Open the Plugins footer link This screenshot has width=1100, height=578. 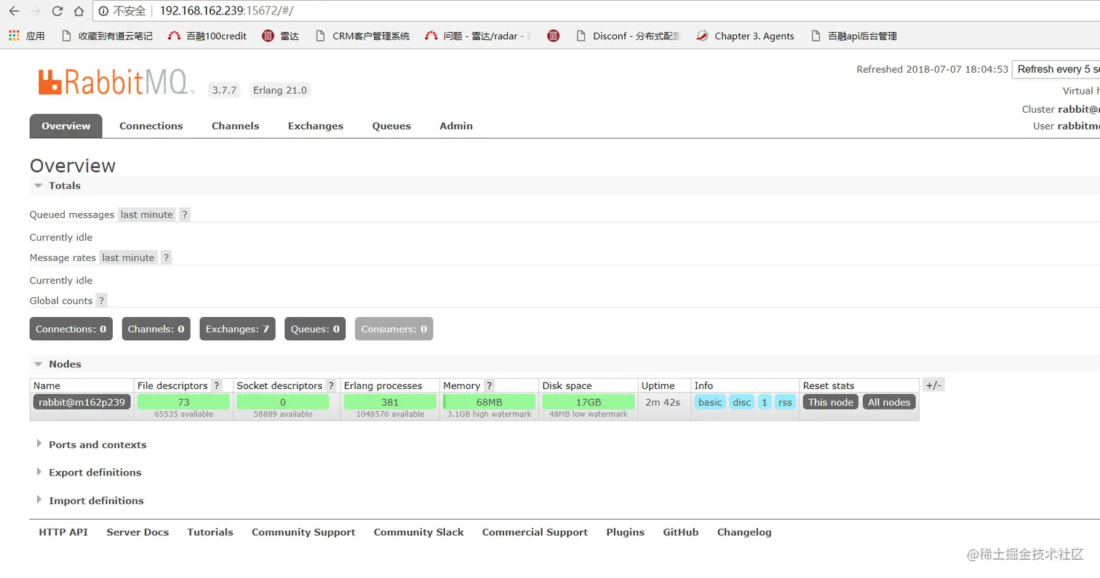click(x=626, y=532)
